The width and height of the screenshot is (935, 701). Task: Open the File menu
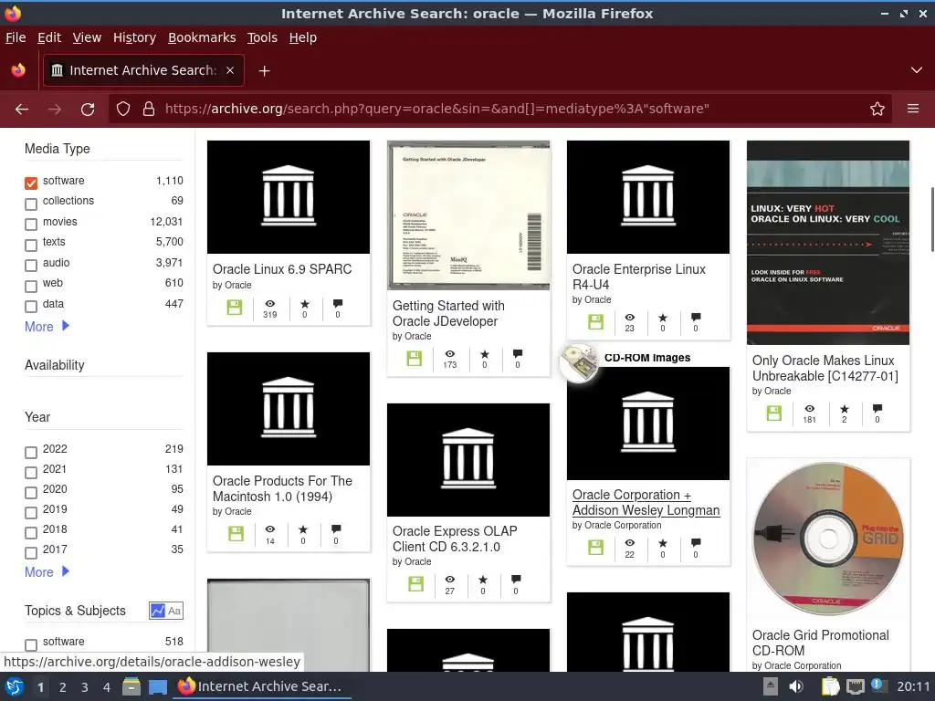[x=16, y=37]
